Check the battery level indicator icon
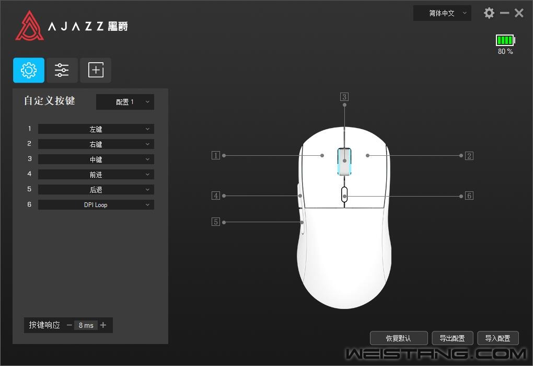The width and height of the screenshot is (533, 366). (505, 40)
